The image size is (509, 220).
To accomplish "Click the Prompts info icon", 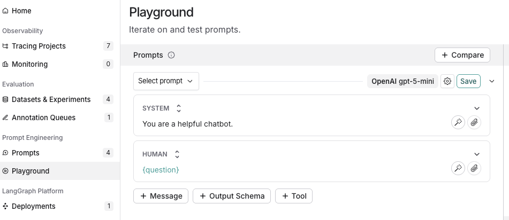I will (x=171, y=55).
